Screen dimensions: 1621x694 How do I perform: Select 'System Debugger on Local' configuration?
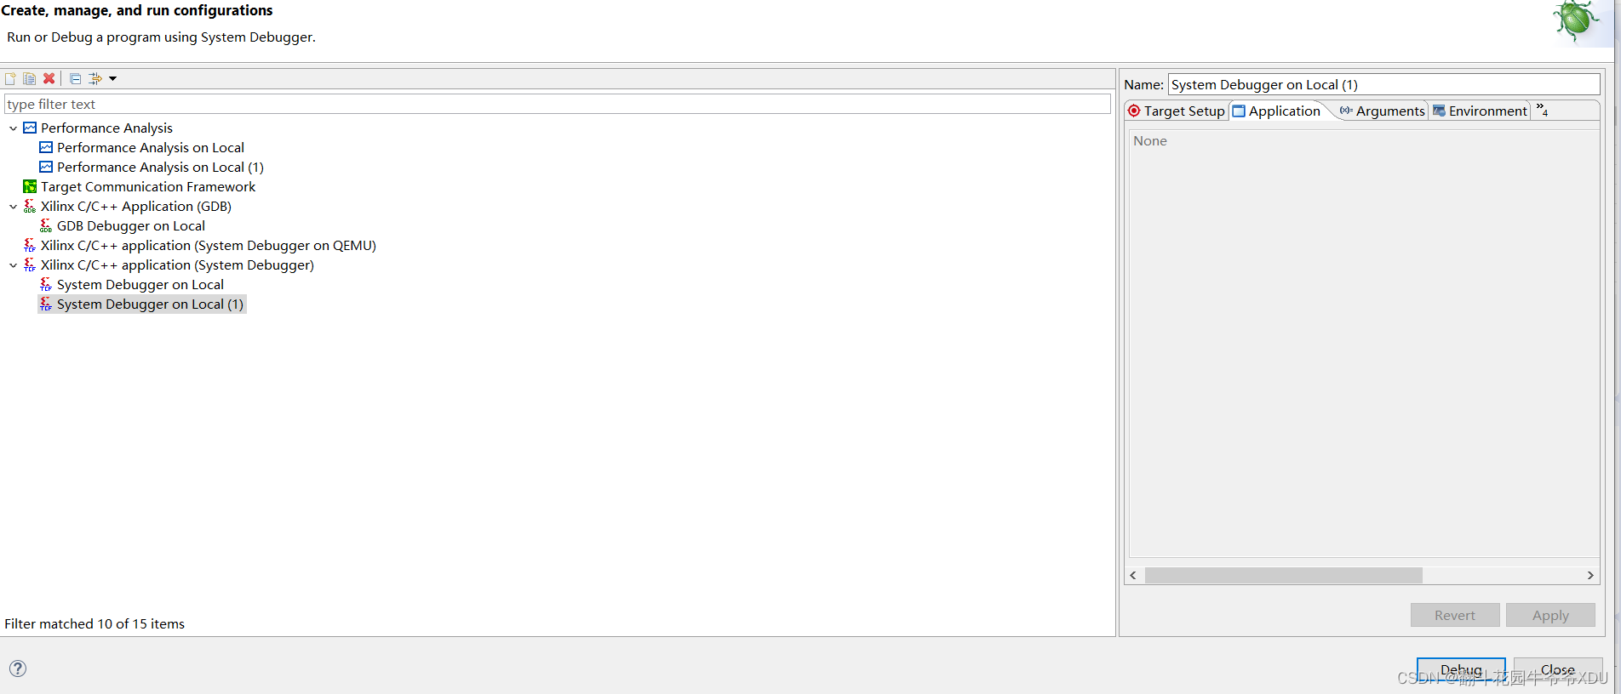click(x=140, y=284)
